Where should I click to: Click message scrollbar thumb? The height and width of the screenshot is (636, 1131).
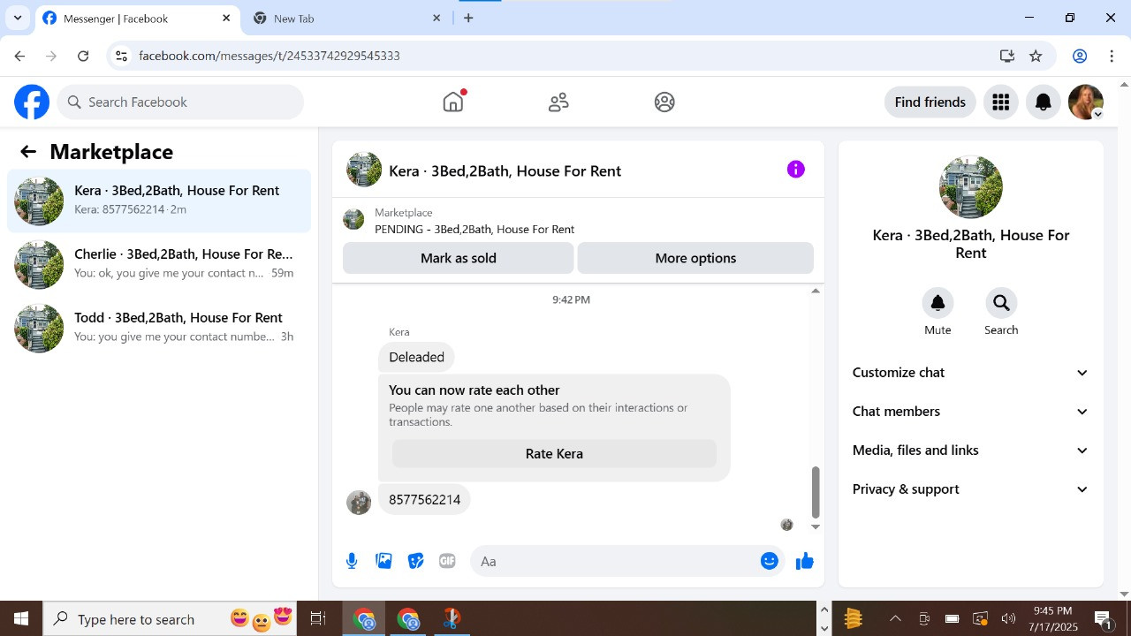click(x=816, y=492)
